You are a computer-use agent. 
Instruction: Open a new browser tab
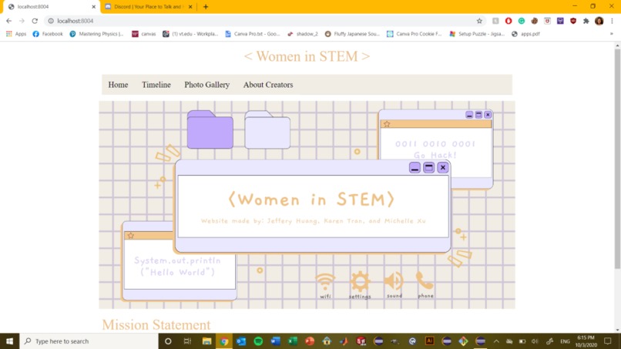pyautogui.click(x=206, y=7)
